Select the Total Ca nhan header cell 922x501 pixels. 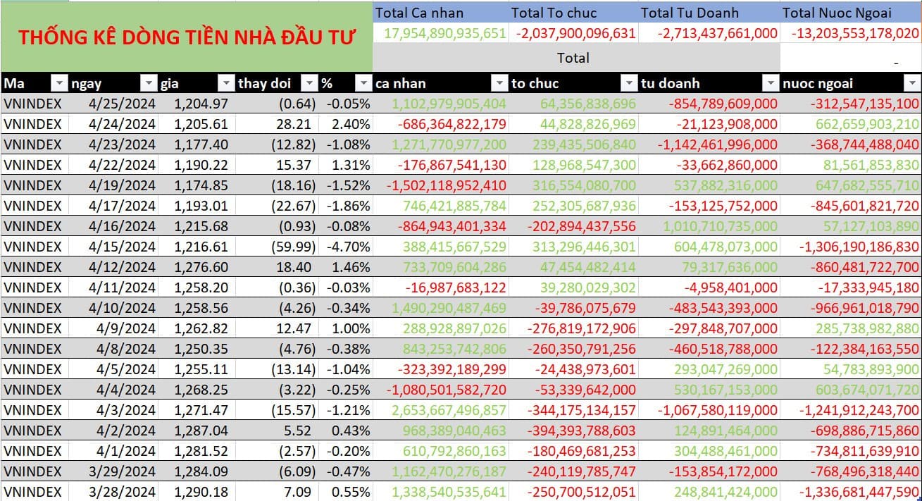(x=440, y=13)
